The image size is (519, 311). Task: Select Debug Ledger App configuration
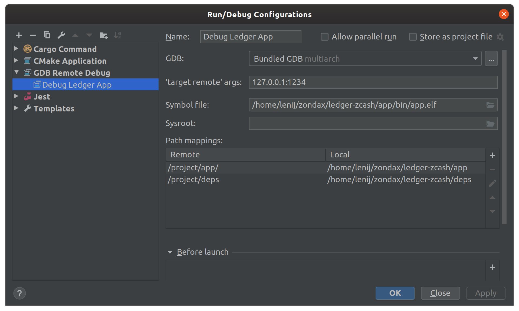tap(77, 85)
